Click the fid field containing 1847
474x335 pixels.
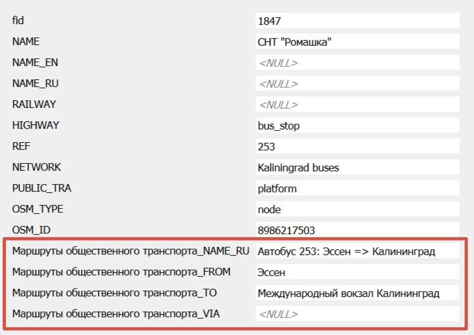tap(357, 21)
